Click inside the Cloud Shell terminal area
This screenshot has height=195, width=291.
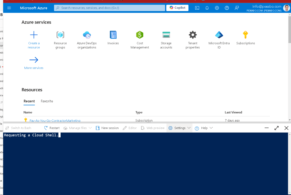146,164
